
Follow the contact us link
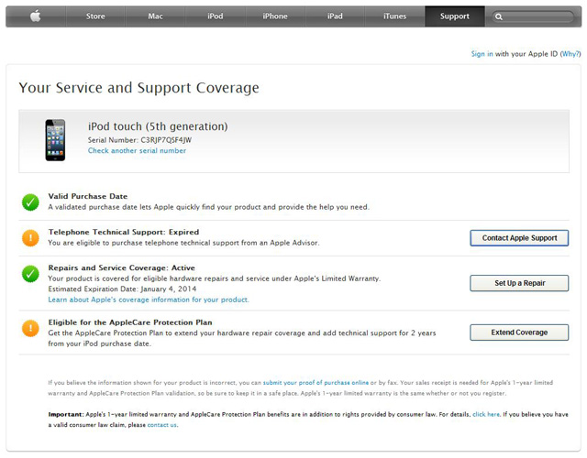(161, 425)
